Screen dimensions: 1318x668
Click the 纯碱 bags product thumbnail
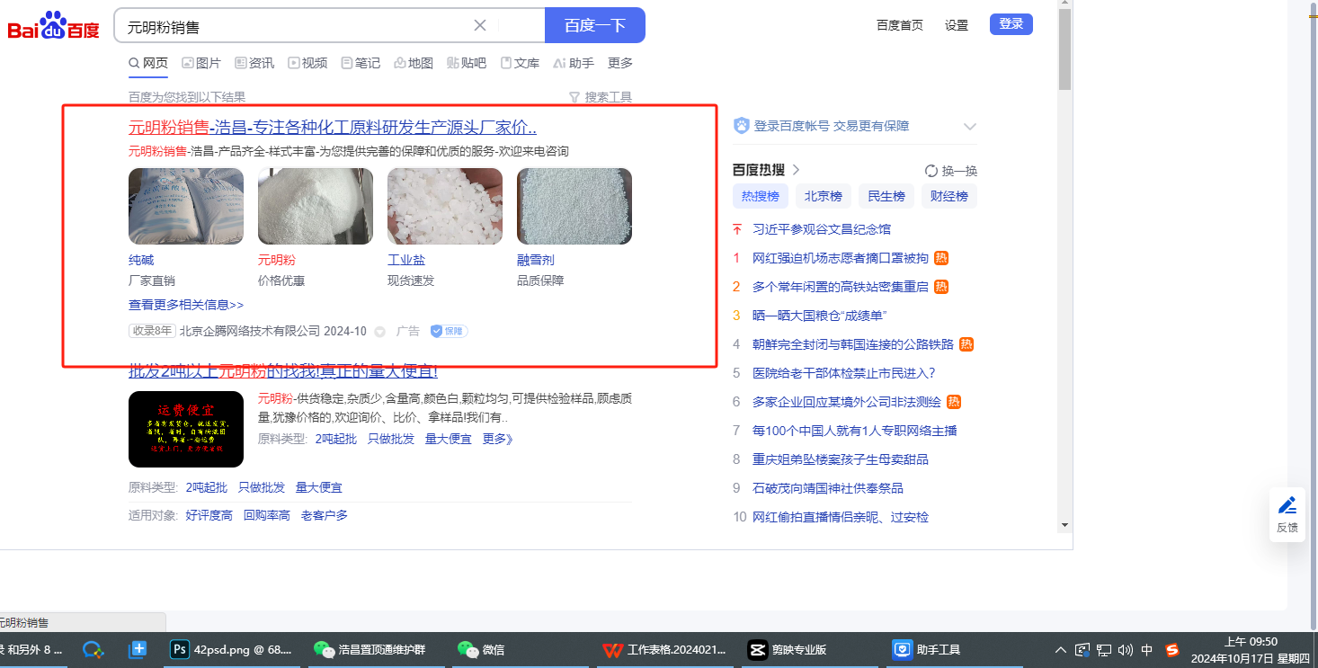tap(186, 206)
